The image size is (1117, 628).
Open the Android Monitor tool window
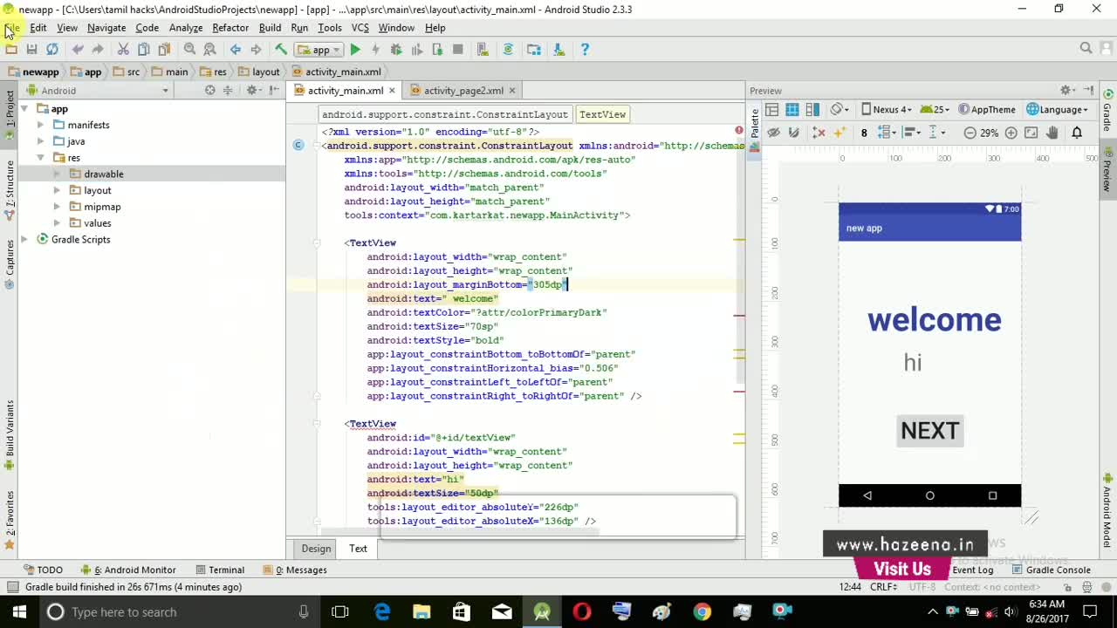click(128, 570)
